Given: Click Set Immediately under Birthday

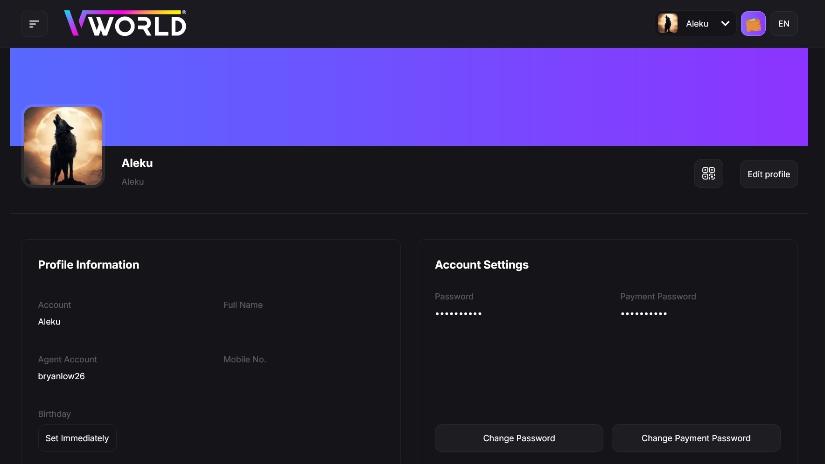Looking at the screenshot, I should [77, 438].
